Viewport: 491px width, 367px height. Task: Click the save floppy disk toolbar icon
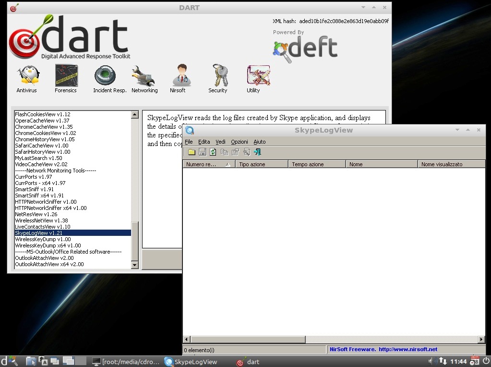[202, 152]
